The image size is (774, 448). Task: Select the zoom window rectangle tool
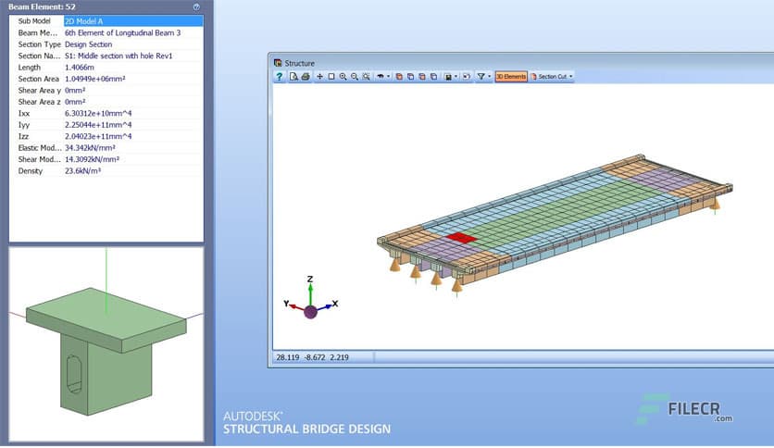(x=331, y=77)
